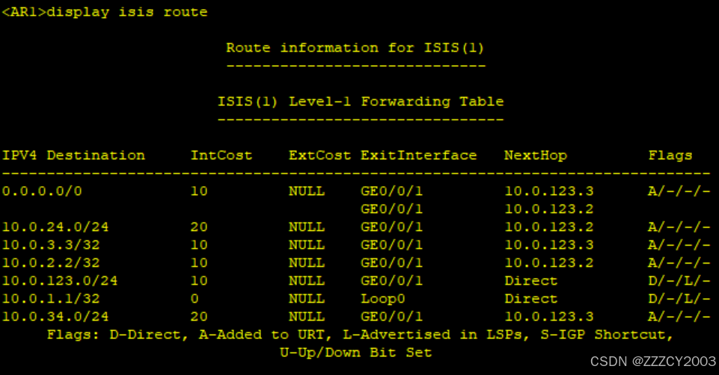The image size is (719, 375).
Task: Select the IPV4 Destination column header
Action: click(73, 155)
